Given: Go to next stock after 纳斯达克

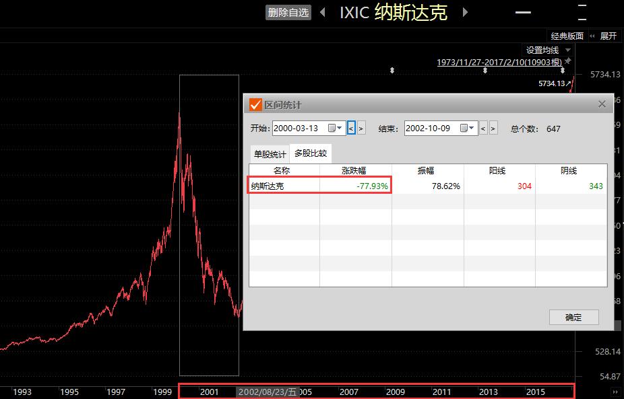Looking at the screenshot, I should [x=465, y=12].
